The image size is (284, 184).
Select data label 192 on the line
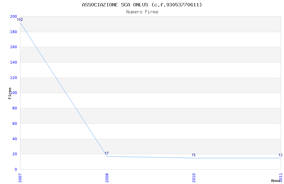(20, 20)
